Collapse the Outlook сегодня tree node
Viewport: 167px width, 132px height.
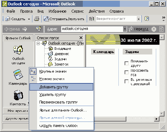[x=38, y=43]
